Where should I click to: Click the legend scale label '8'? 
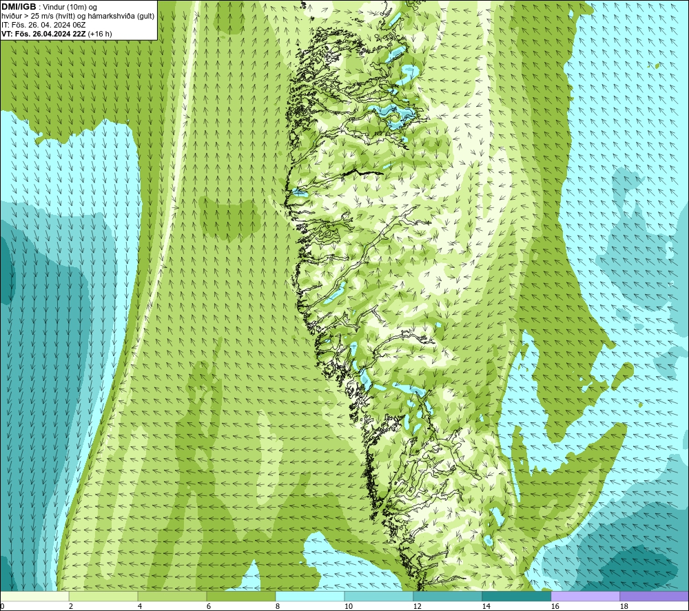[x=278, y=607]
